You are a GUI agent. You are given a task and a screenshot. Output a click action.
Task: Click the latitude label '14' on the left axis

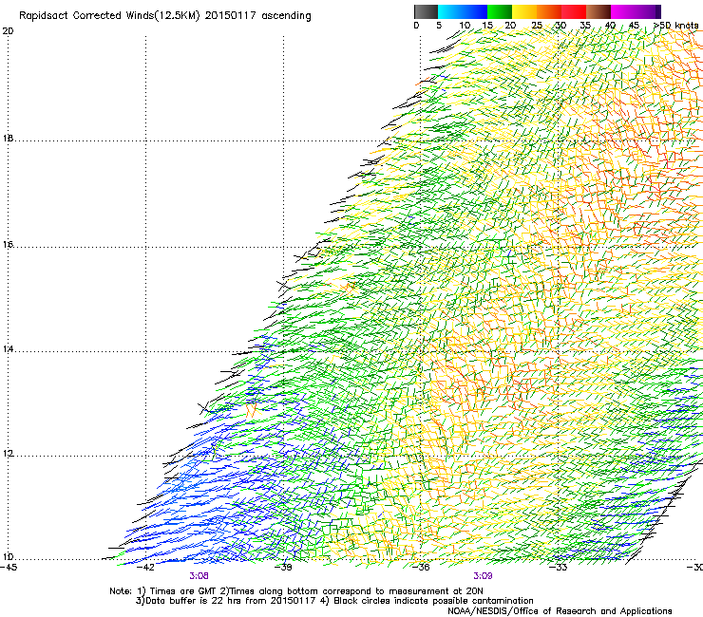[x=8, y=349]
